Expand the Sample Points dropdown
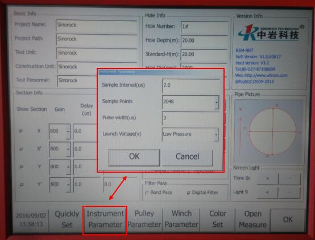This screenshot has height=240, width=315. (x=217, y=102)
